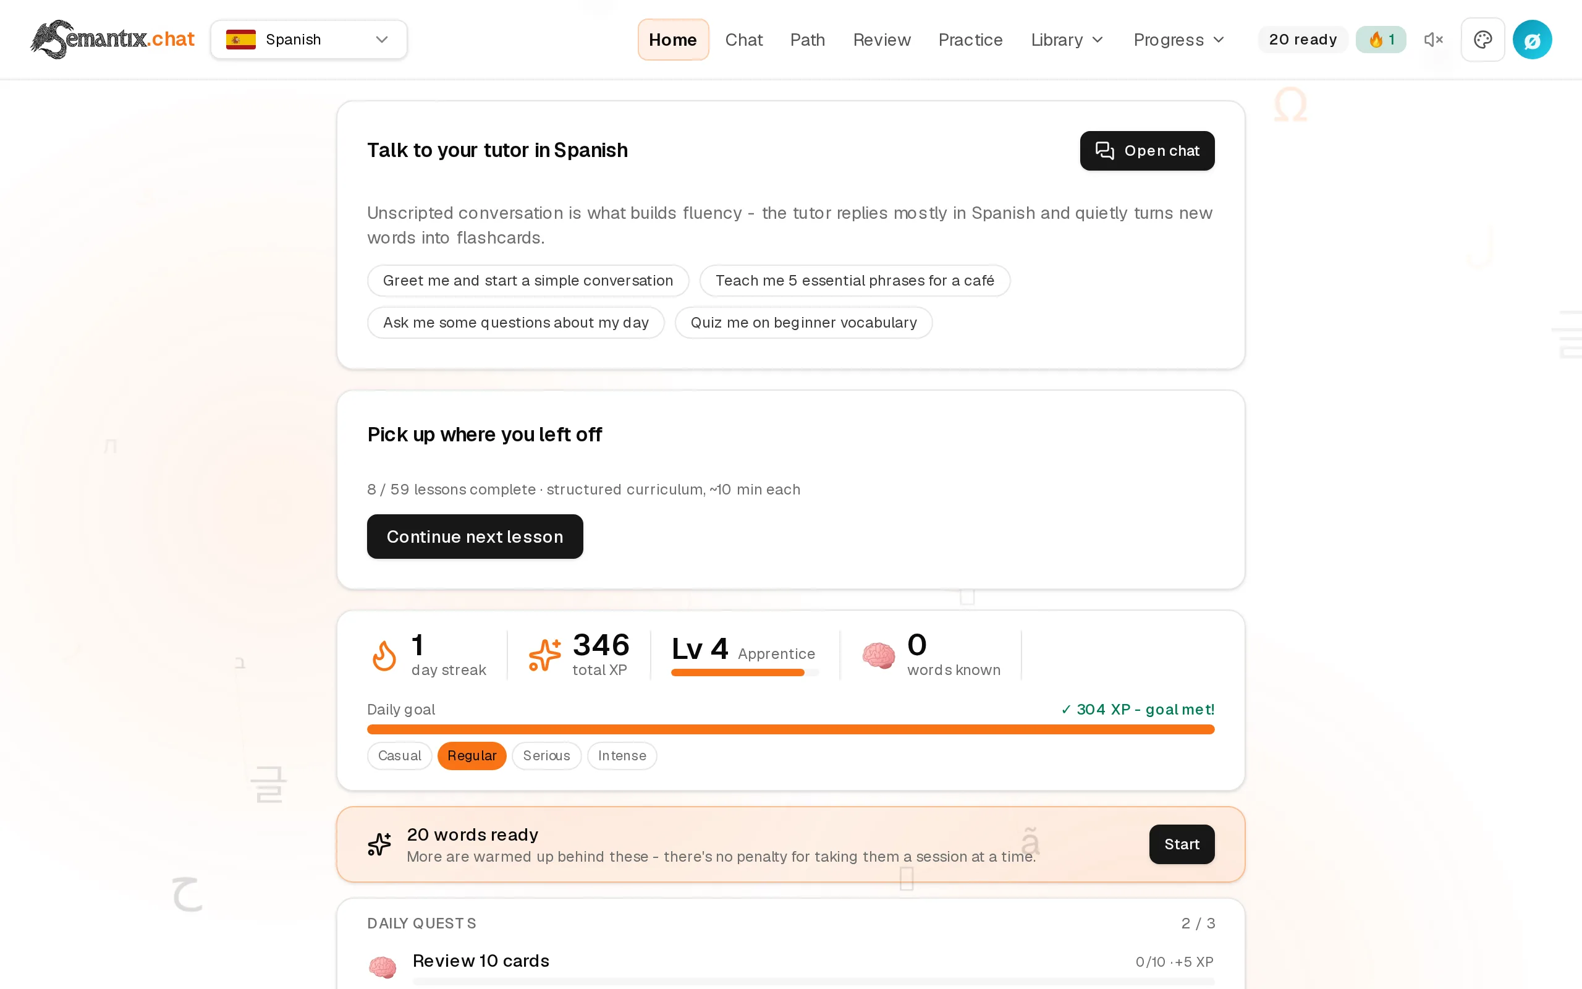Go to the Home tab
Screen dimensions: 1582x989
673,40
